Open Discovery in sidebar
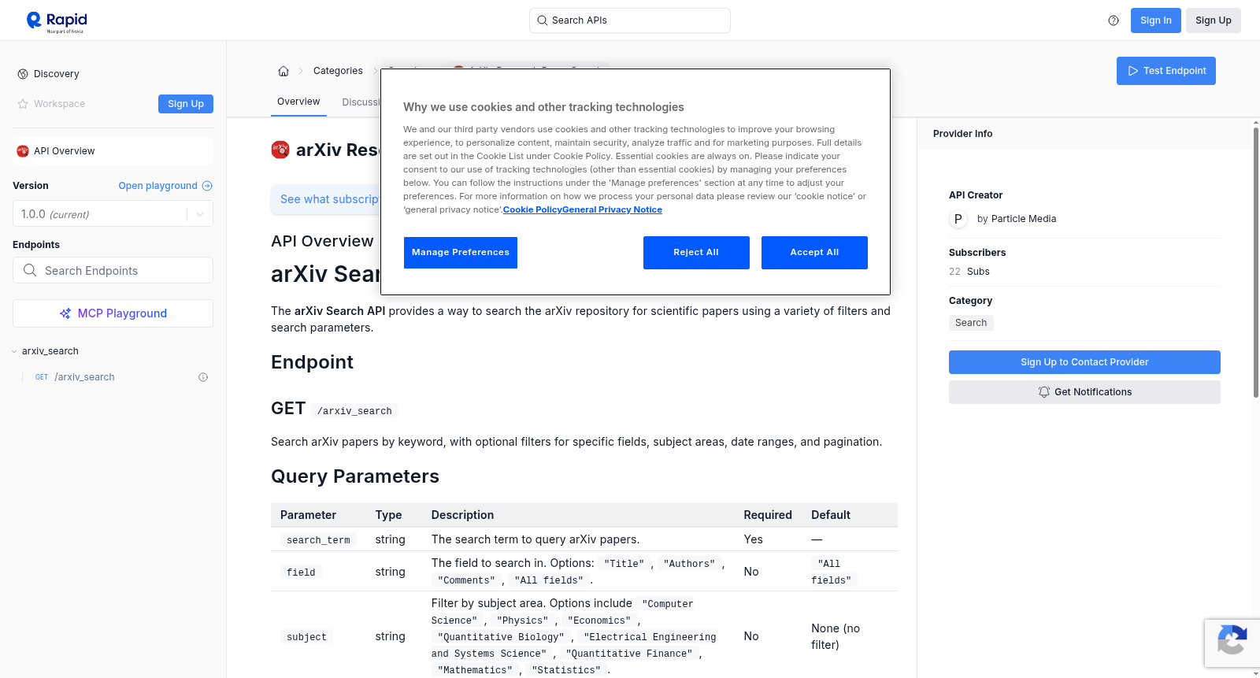The image size is (1260, 678). 57,74
